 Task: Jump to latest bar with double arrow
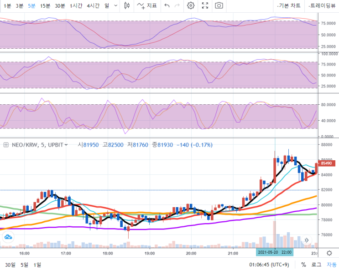tap(307, 240)
